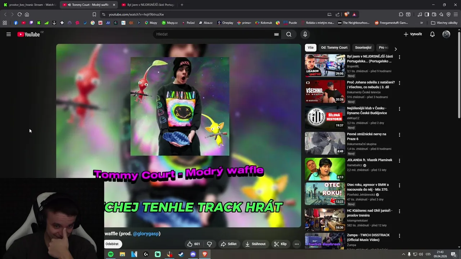Toggle the browser sidebar panel icon
Screen dimensions: 461x259
point(427,14)
